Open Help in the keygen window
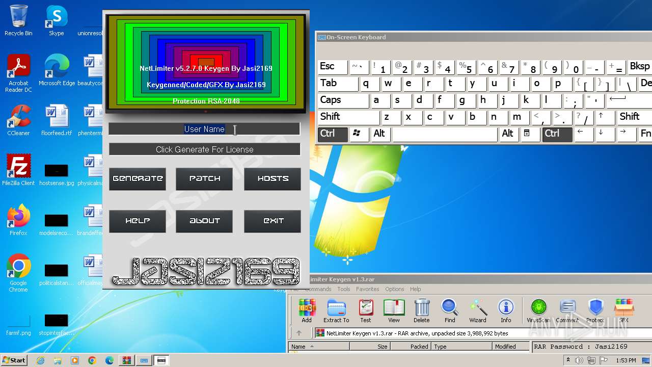This screenshot has width=652, height=367. click(x=138, y=221)
